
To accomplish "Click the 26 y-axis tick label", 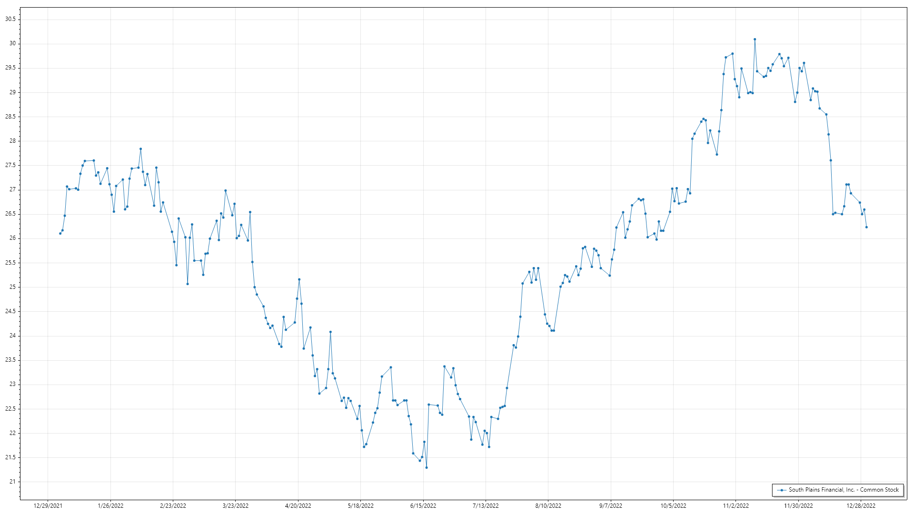I will (13, 238).
